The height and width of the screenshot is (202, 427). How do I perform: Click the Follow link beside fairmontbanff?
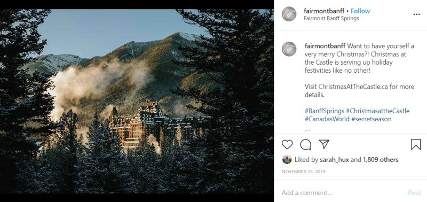tap(360, 11)
